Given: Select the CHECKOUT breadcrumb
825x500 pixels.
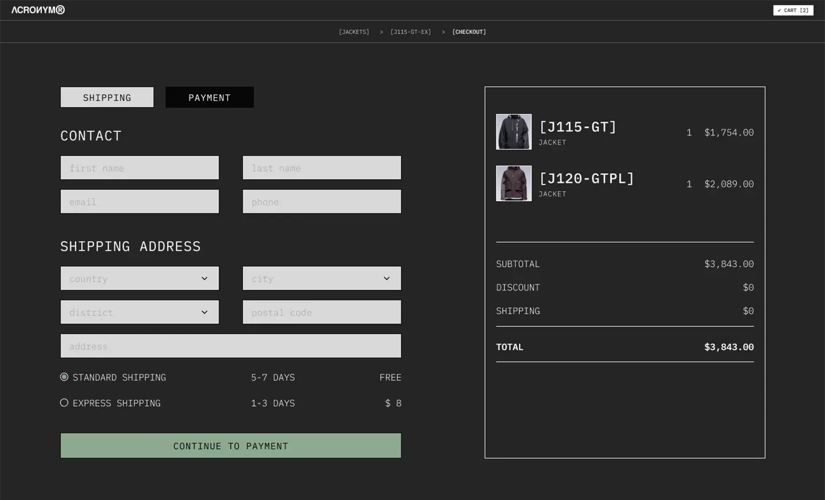Looking at the screenshot, I should pos(469,32).
